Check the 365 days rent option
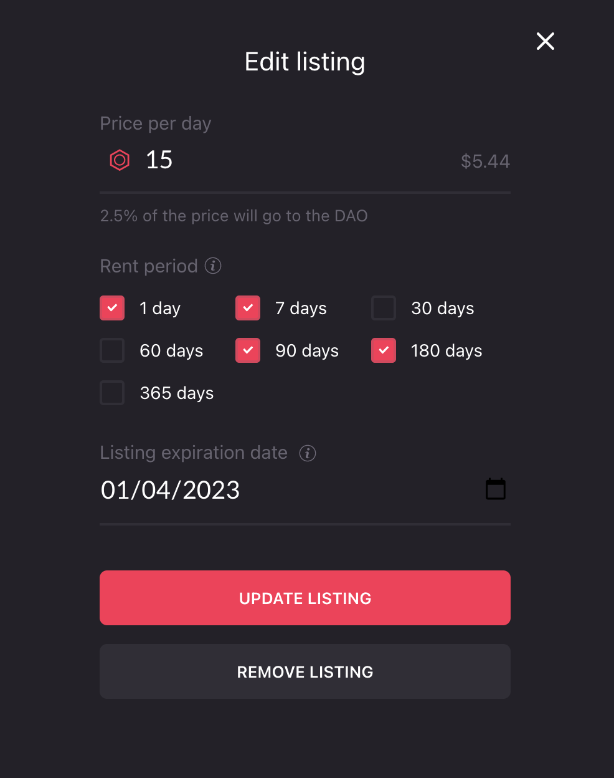614x778 pixels. point(112,393)
